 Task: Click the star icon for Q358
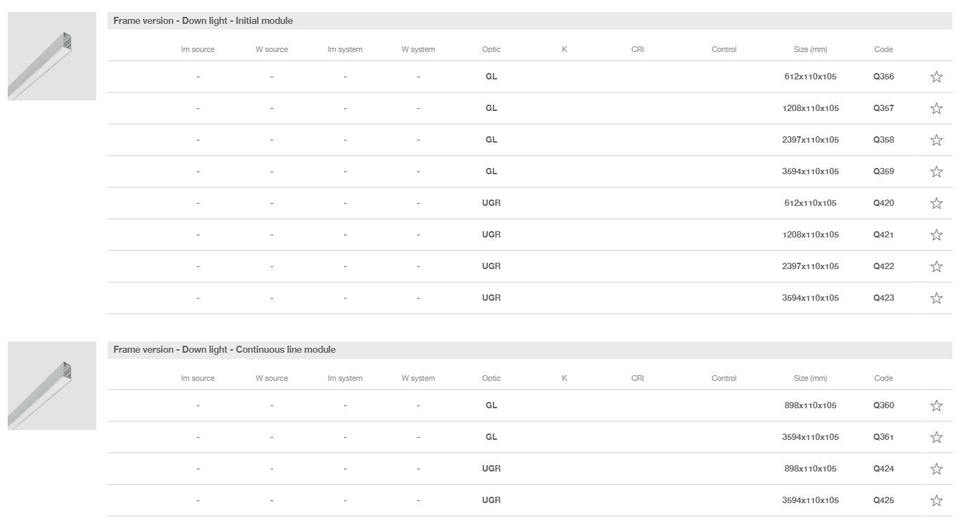(x=936, y=141)
